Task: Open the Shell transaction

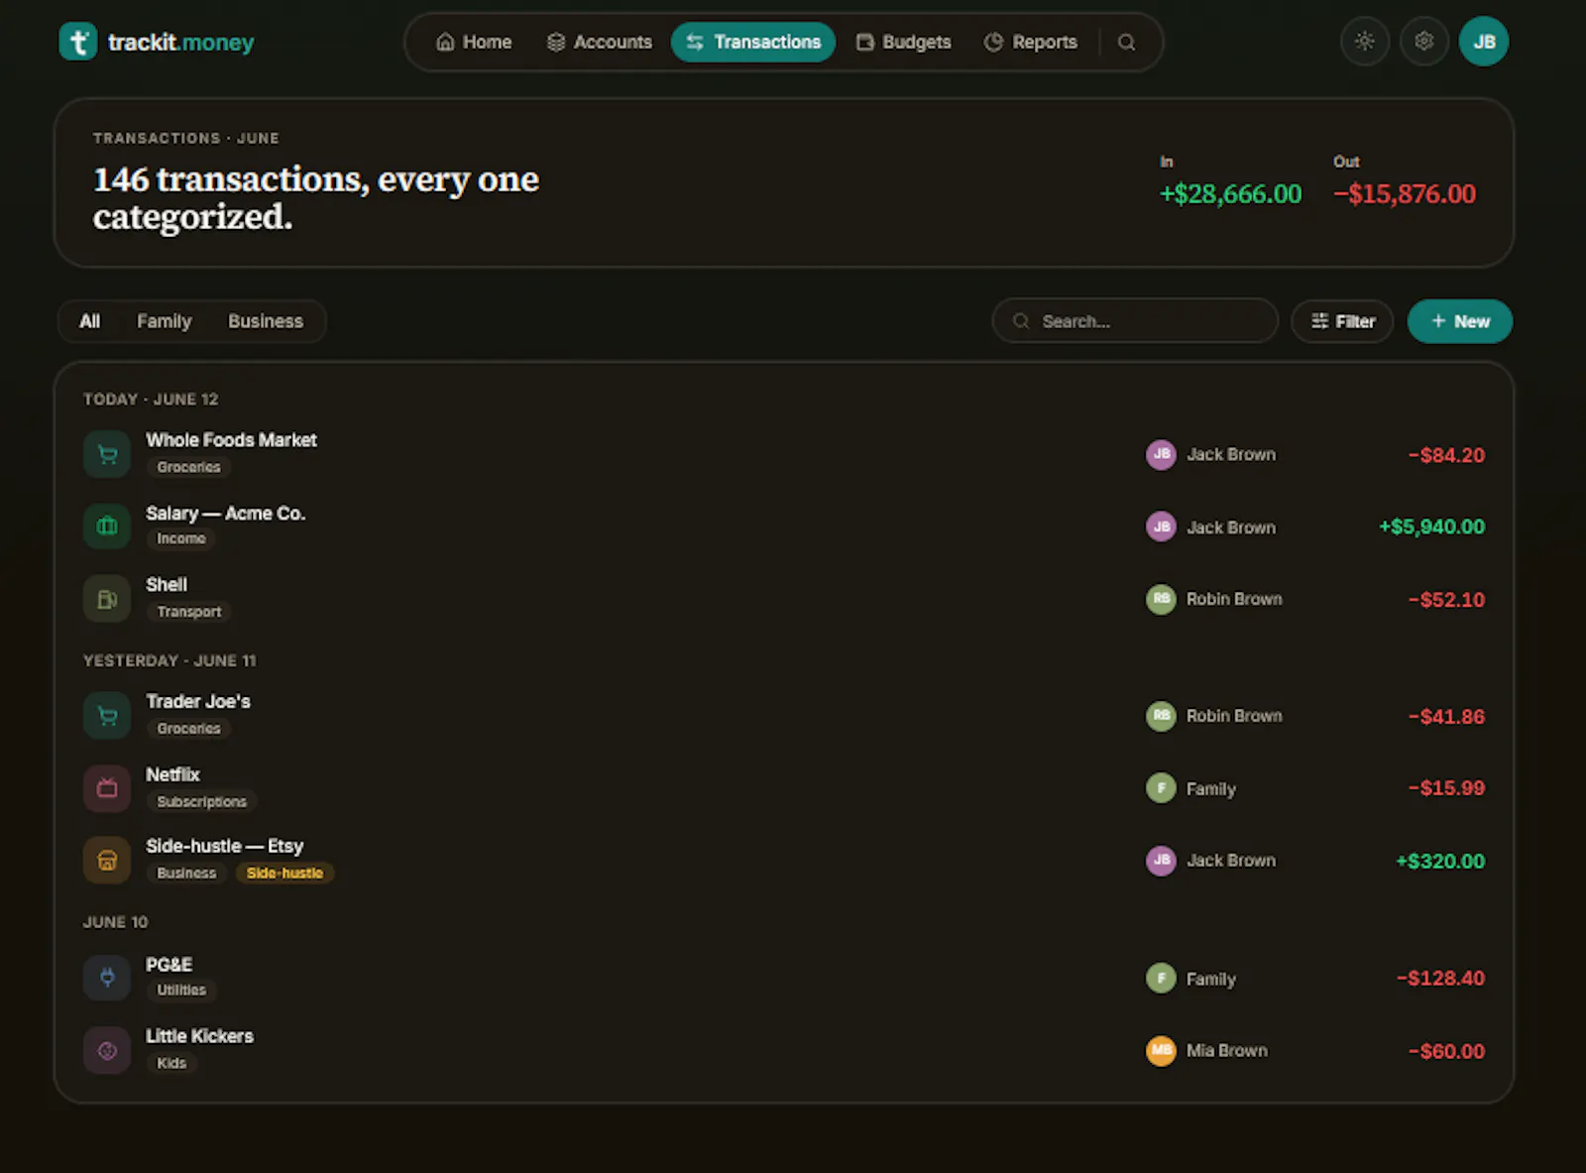Action: click(783, 599)
